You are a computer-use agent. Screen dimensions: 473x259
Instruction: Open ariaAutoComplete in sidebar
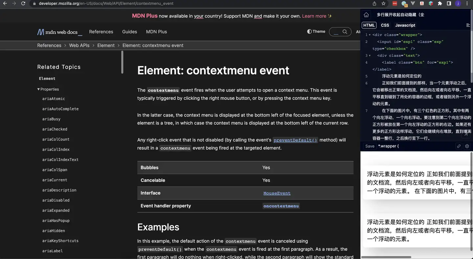[x=60, y=109]
